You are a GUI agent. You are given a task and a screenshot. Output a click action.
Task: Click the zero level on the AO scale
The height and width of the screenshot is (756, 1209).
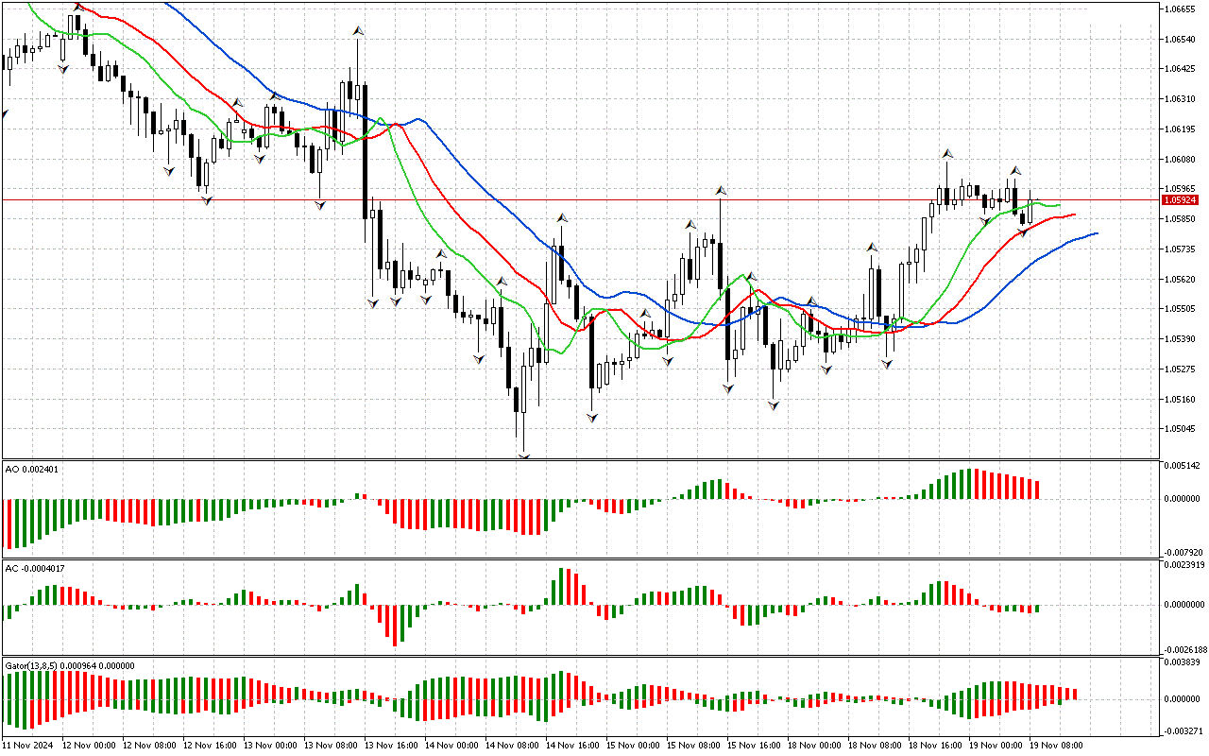(x=1183, y=499)
